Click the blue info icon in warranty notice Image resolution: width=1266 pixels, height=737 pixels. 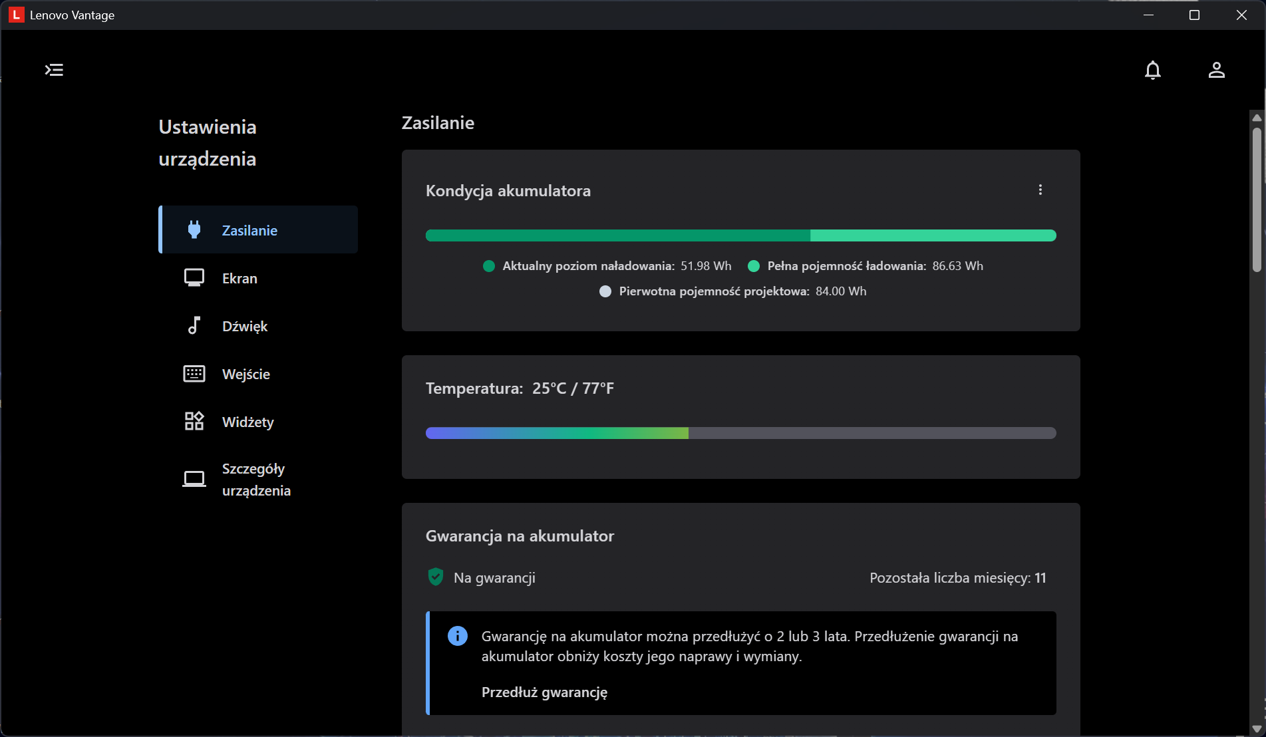click(x=458, y=636)
